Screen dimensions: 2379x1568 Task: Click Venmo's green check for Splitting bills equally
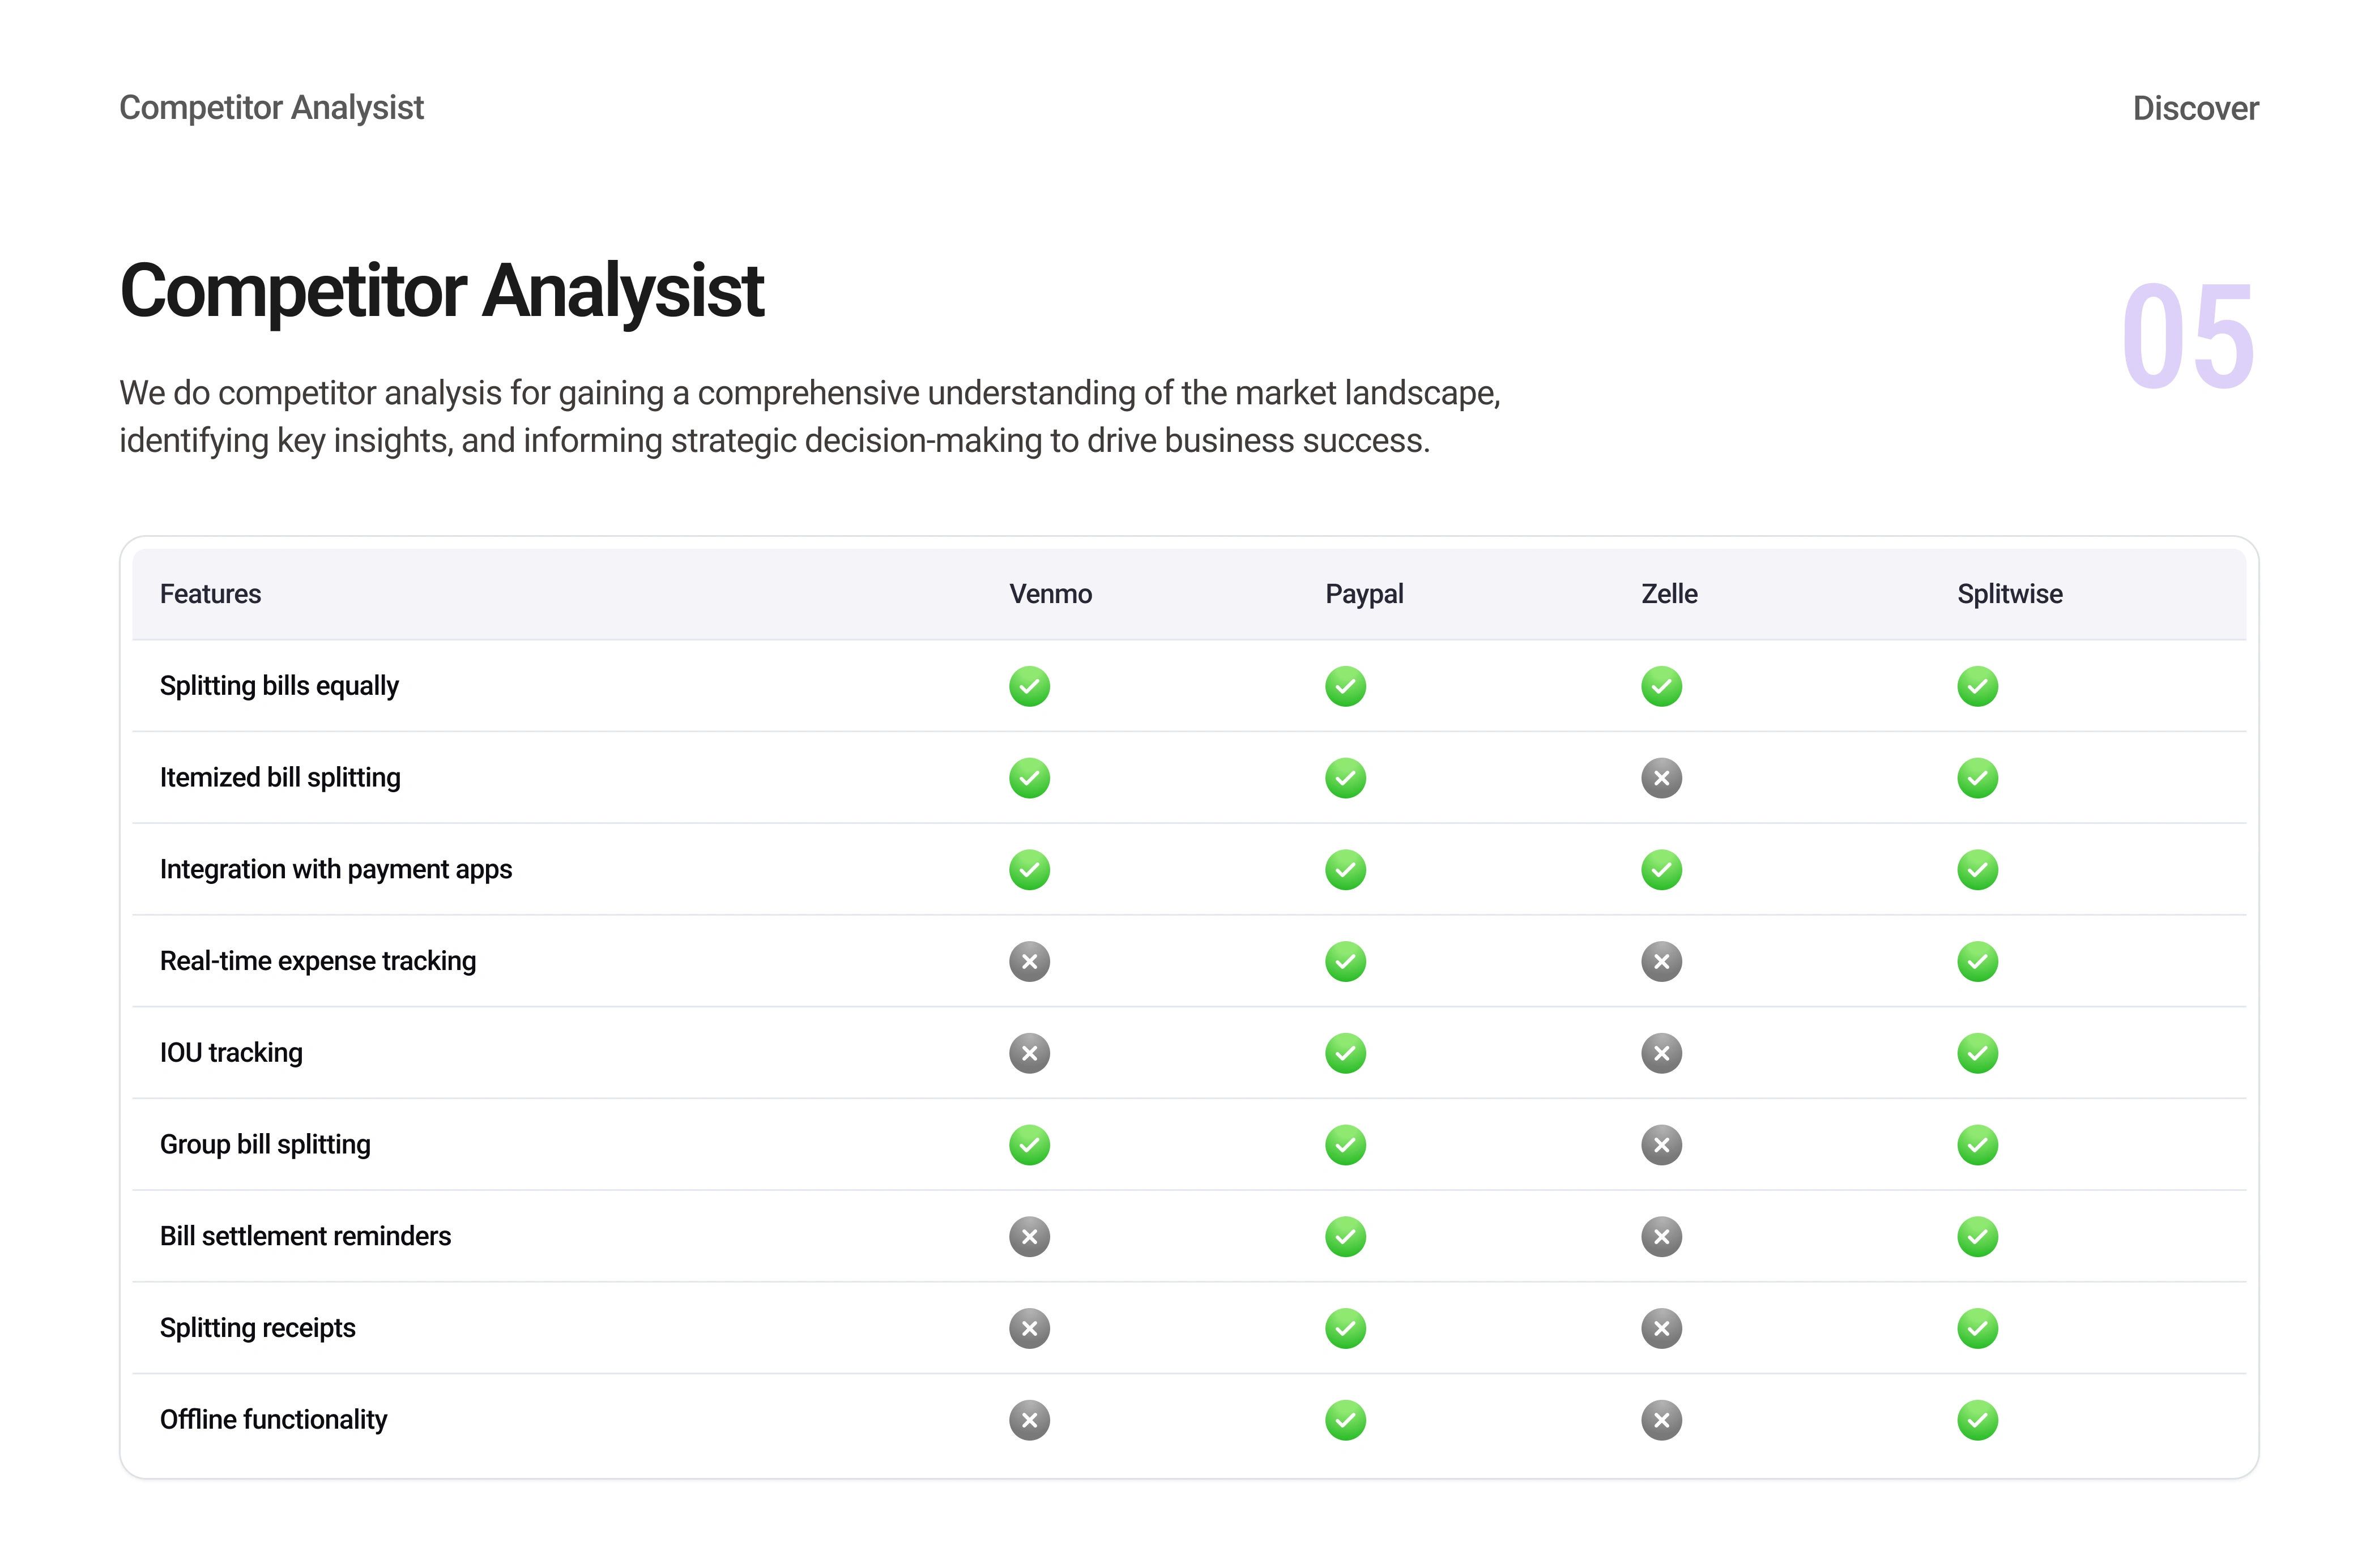coord(1029,686)
